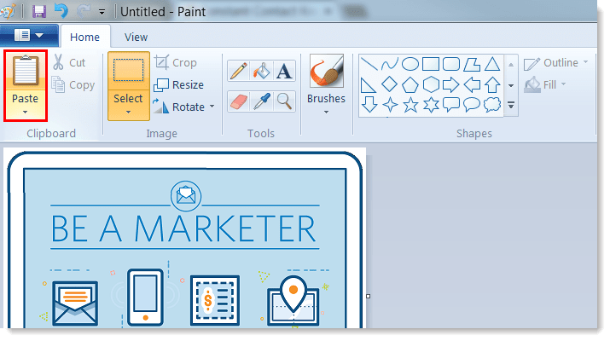
Task: Open the Rotate dropdown menu
Action: point(212,107)
